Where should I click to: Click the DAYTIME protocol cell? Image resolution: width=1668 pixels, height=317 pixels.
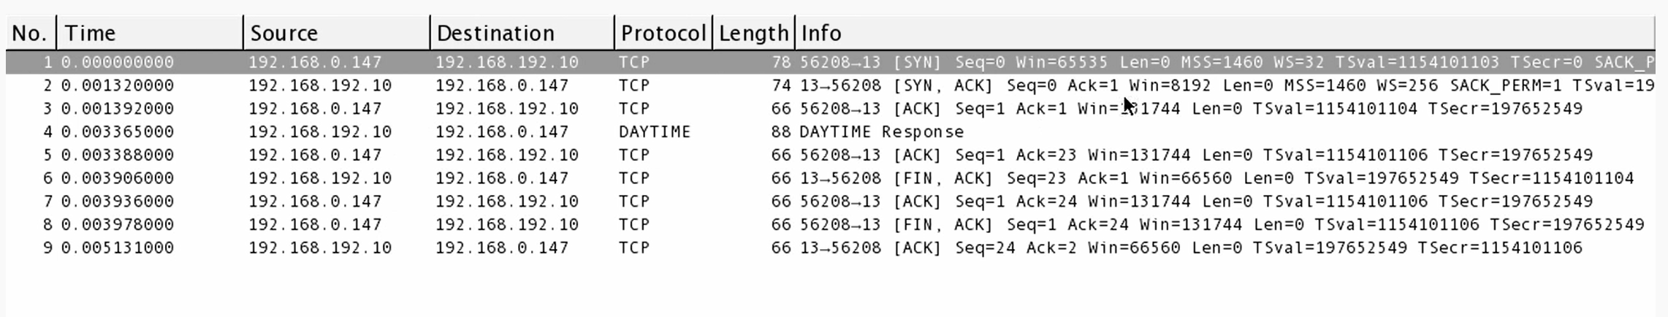tap(654, 132)
